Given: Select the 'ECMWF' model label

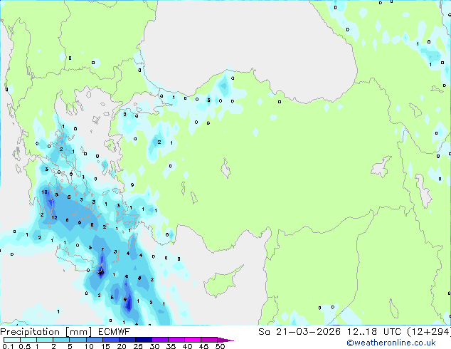Looking at the screenshot, I should 115,332.
